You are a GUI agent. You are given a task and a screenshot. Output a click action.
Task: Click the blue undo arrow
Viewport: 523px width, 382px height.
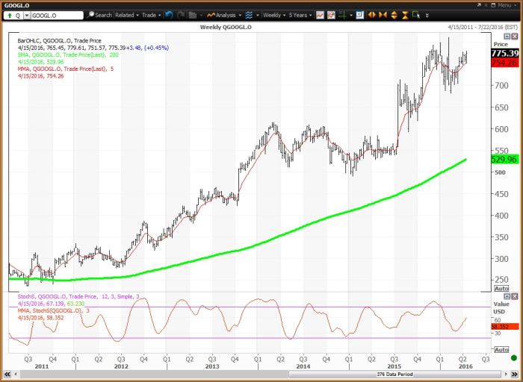coord(169,15)
